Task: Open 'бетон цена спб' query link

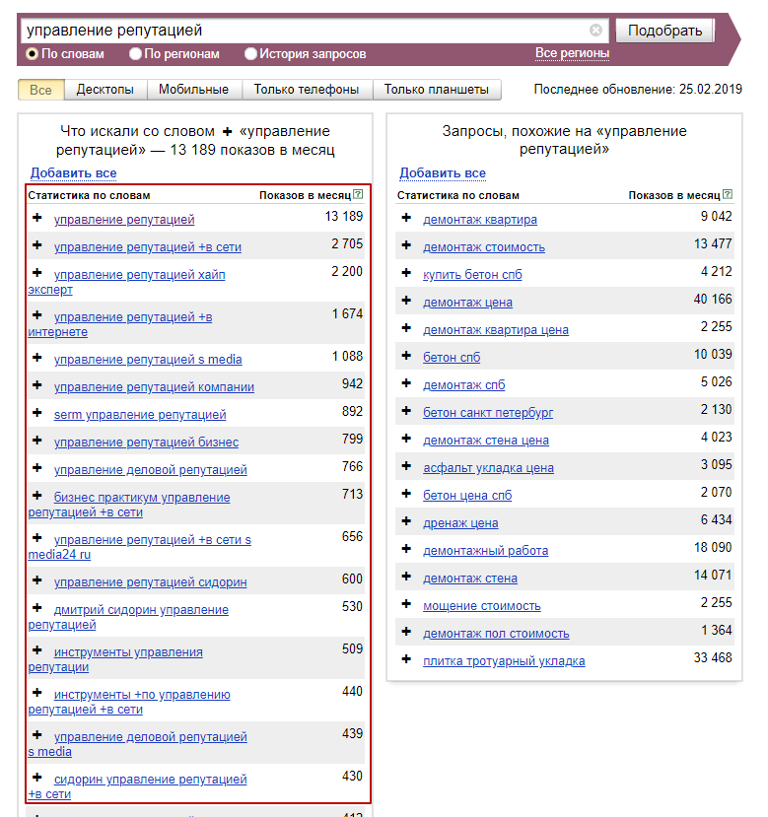Action: coord(467,496)
